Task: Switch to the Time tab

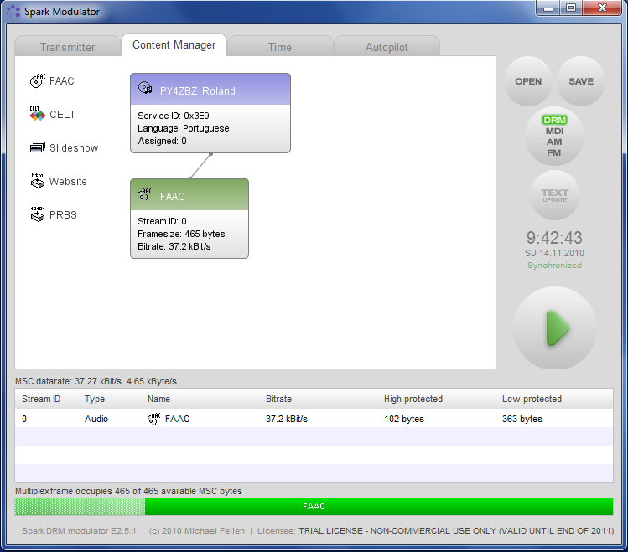Action: (x=279, y=47)
